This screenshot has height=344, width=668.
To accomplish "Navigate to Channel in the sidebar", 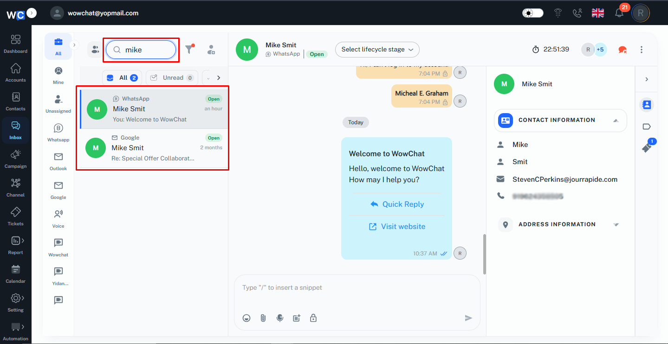I will (x=16, y=188).
